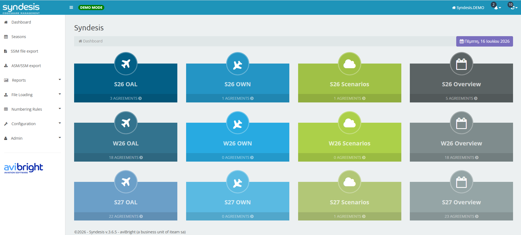Click the W26 Scenarios card title
This screenshot has height=235, width=521.
click(x=349, y=144)
